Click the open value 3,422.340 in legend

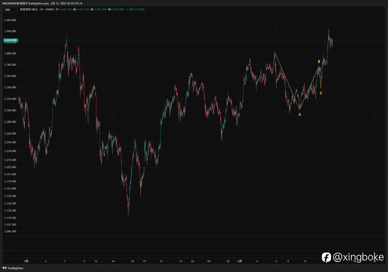[65, 9]
